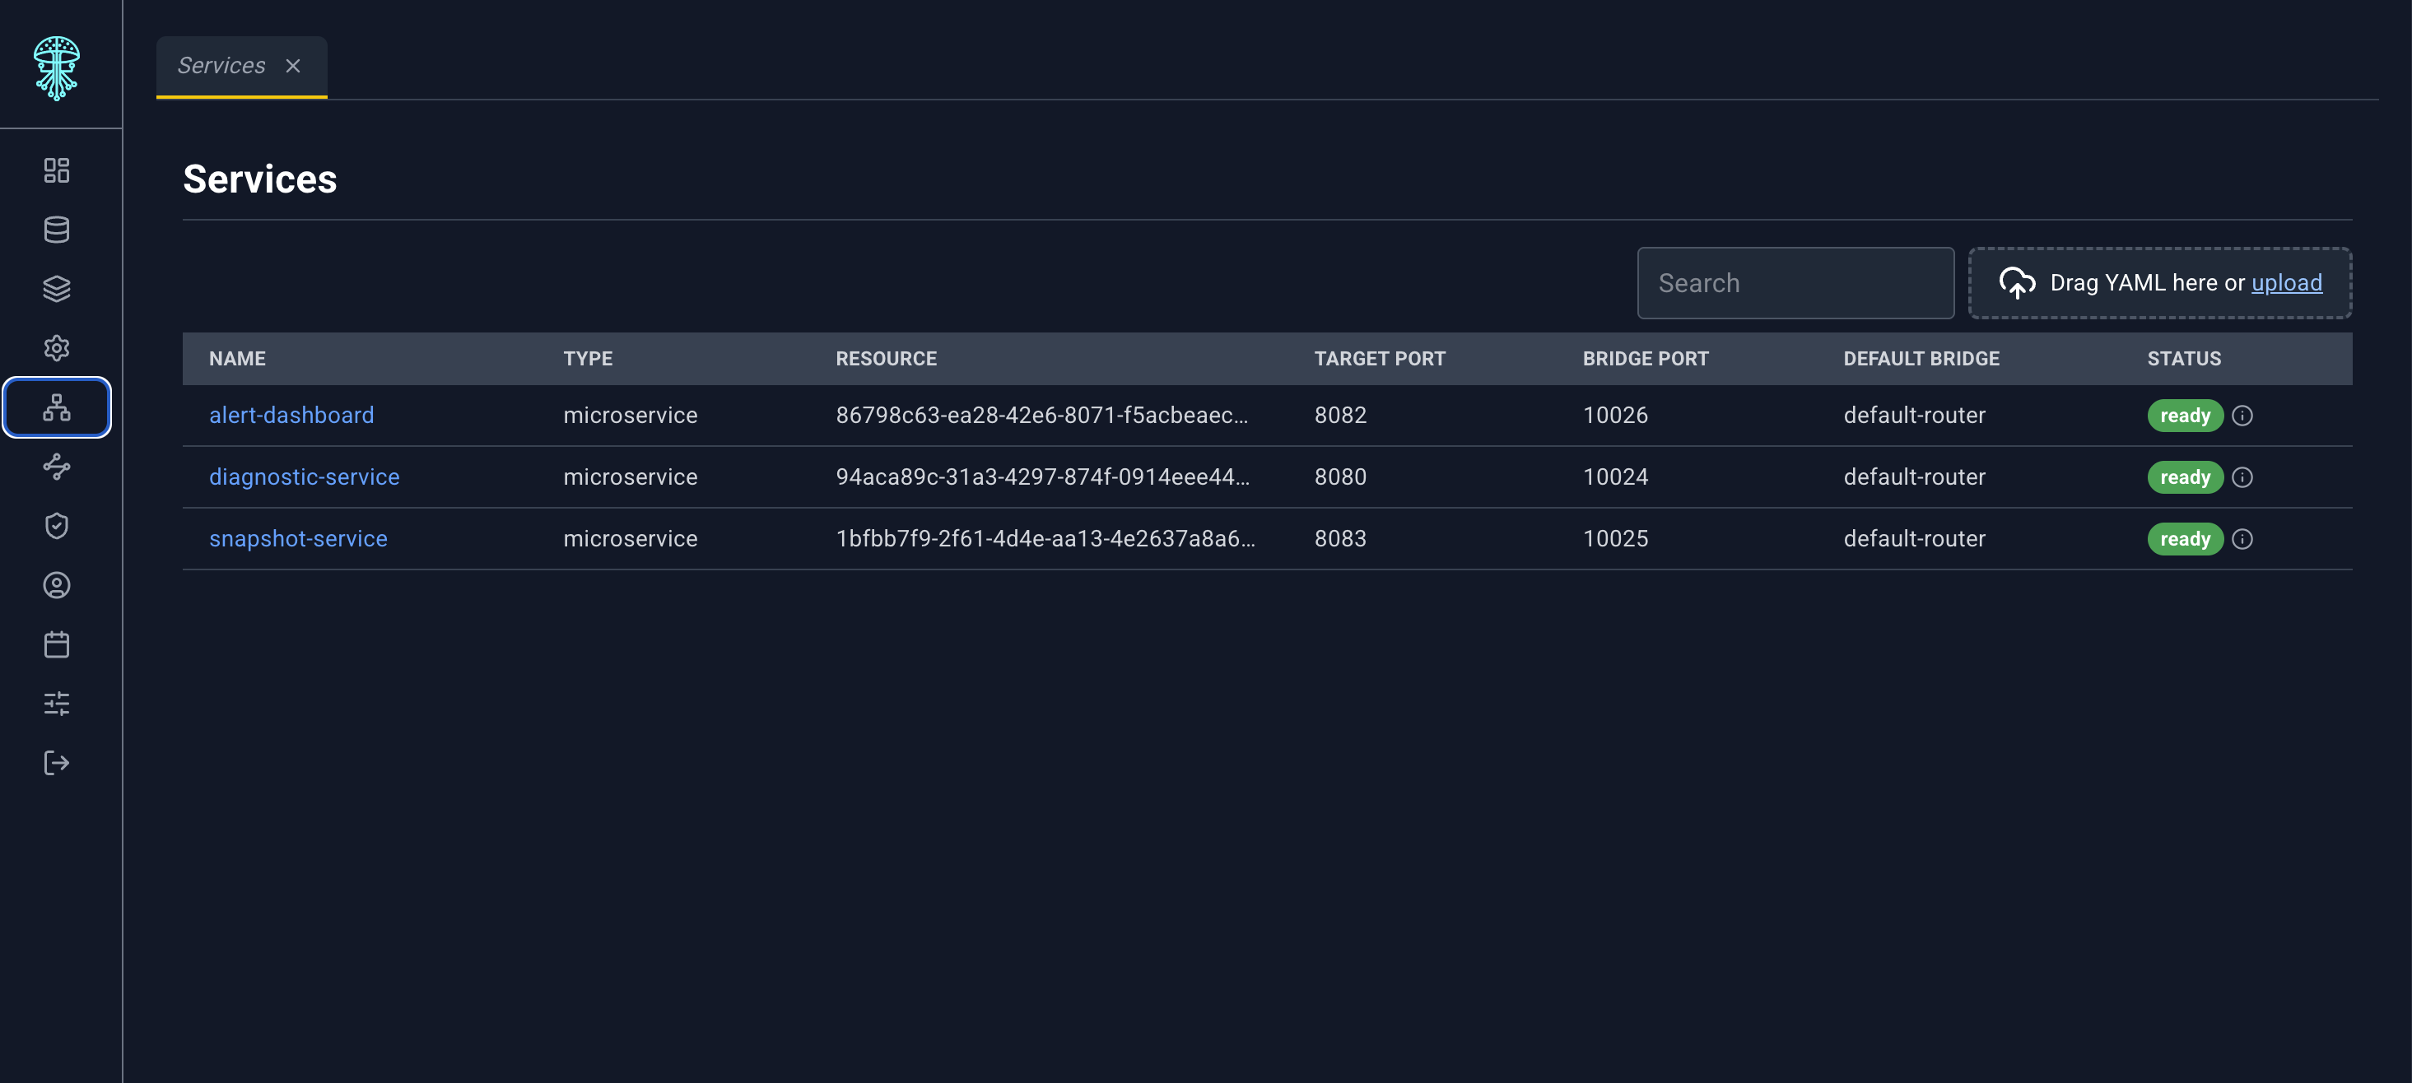
Task: Click the jellyfish app logo
Action: coord(56,67)
